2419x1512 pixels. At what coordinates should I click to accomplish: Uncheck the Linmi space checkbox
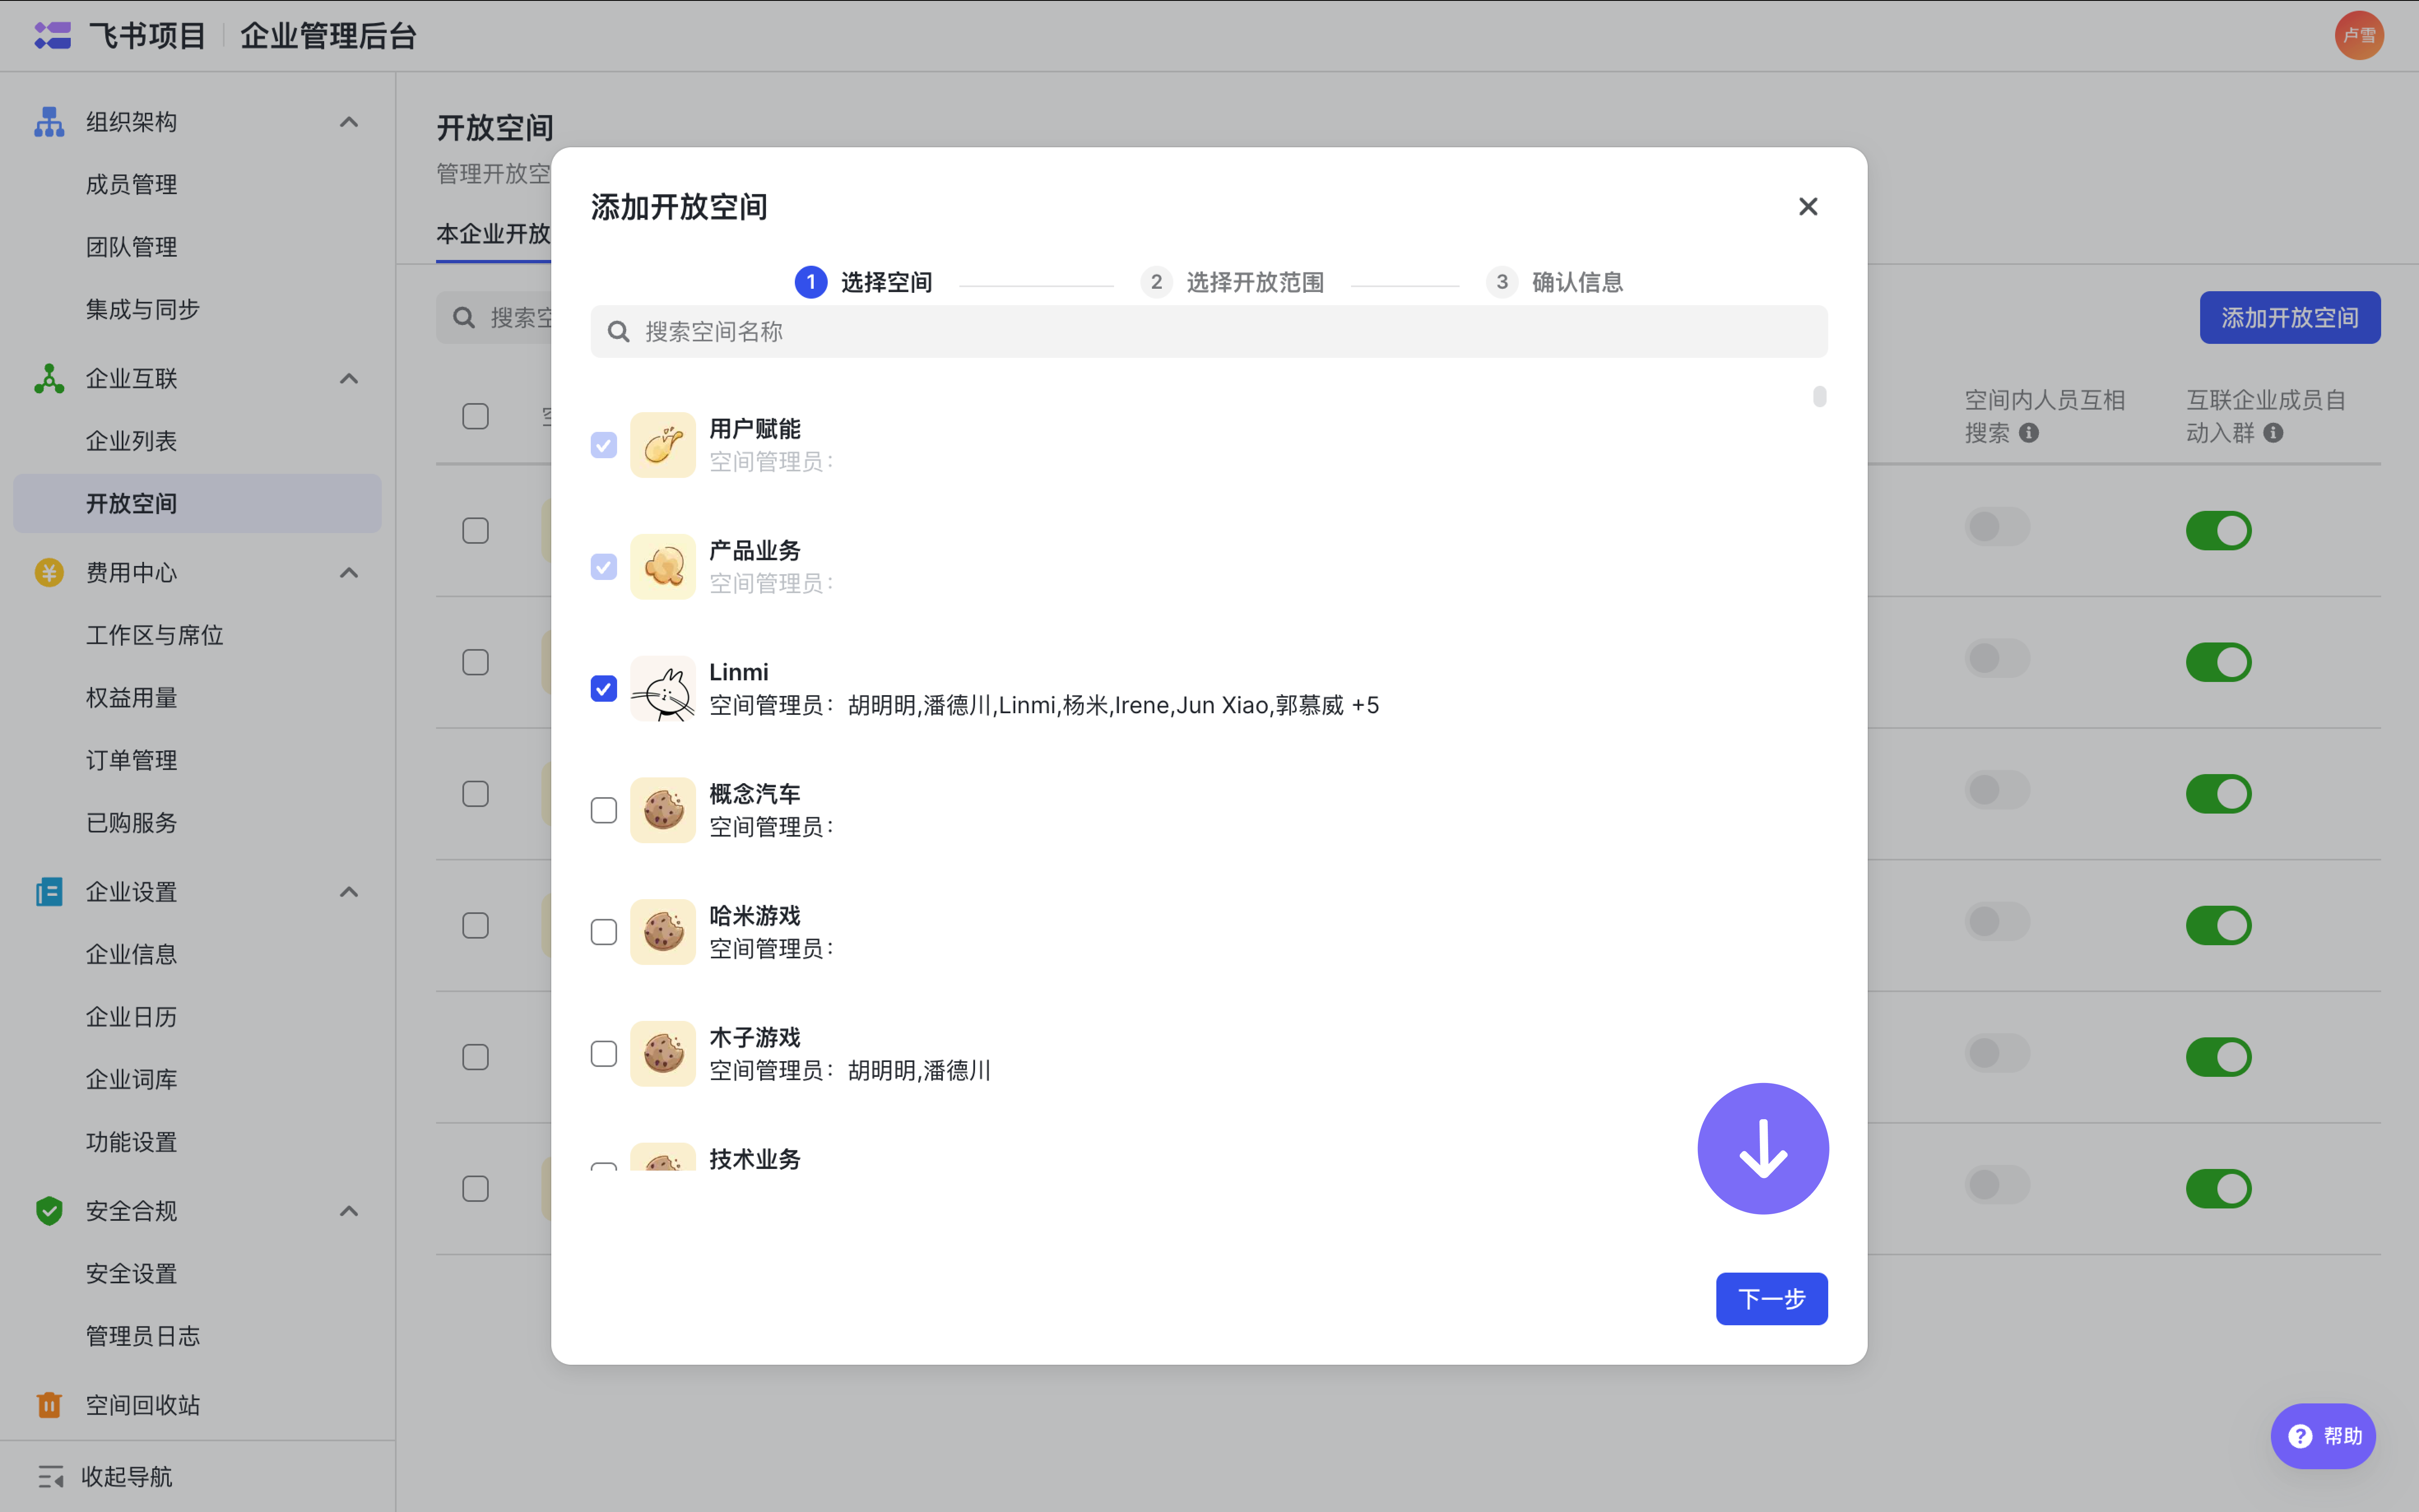tap(603, 689)
